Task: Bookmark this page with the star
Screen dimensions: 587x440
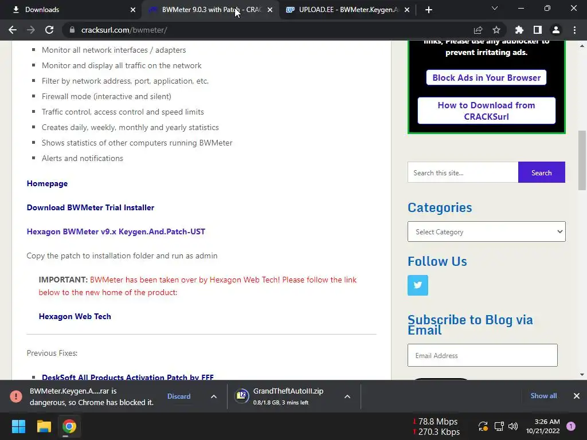Action: point(496,30)
